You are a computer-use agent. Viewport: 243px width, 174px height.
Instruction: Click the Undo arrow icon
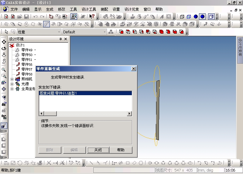[x=36, y=17]
